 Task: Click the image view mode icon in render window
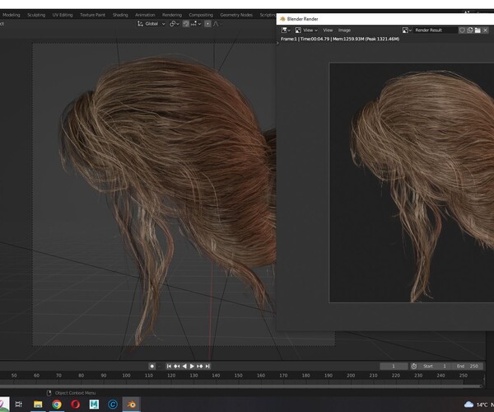click(298, 30)
